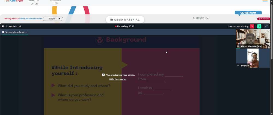This screenshot has width=273, height=115.
Task: Open call settings gear icon
Action: click(3, 26)
